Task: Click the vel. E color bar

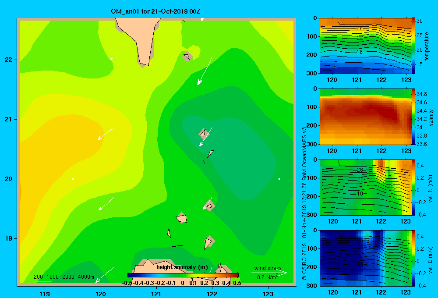Action: [x=413, y=258]
